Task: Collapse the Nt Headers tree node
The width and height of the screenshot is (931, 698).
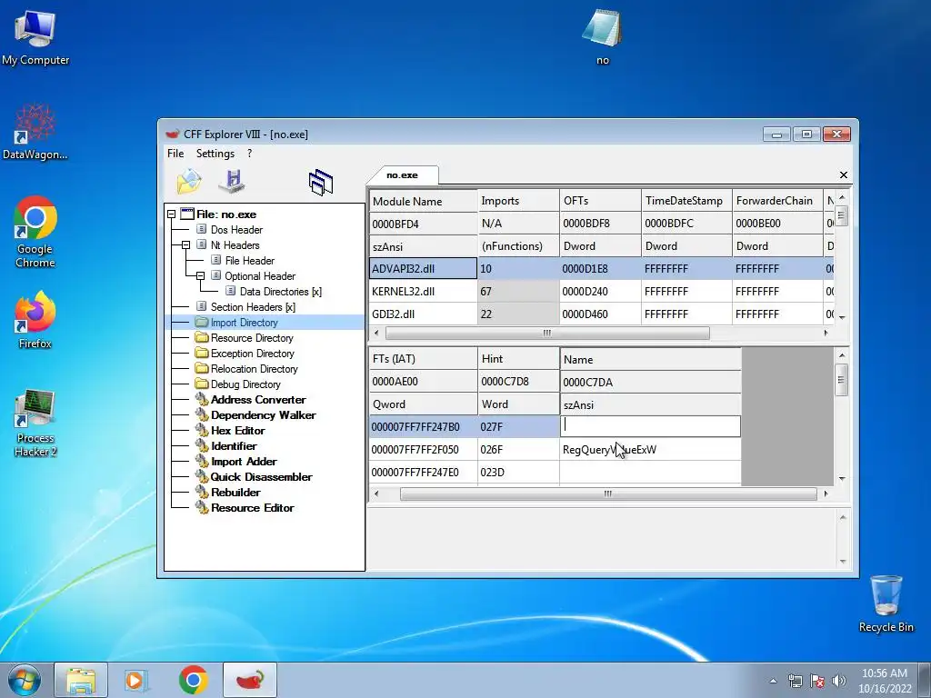Action: [x=185, y=245]
